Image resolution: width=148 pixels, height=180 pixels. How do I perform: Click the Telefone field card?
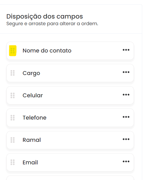coord(70,118)
